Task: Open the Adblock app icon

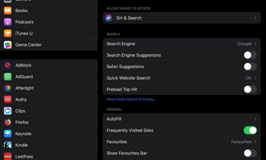Action: (x=8, y=65)
